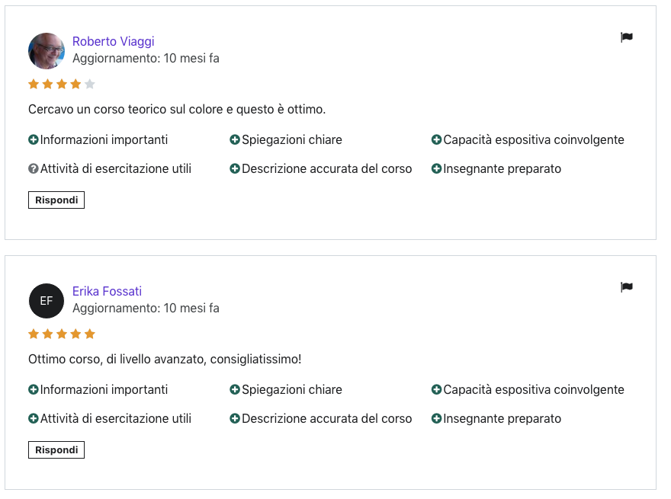671x499 pixels.
Task: Open Erika Fossati's profile link
Action: click(107, 291)
